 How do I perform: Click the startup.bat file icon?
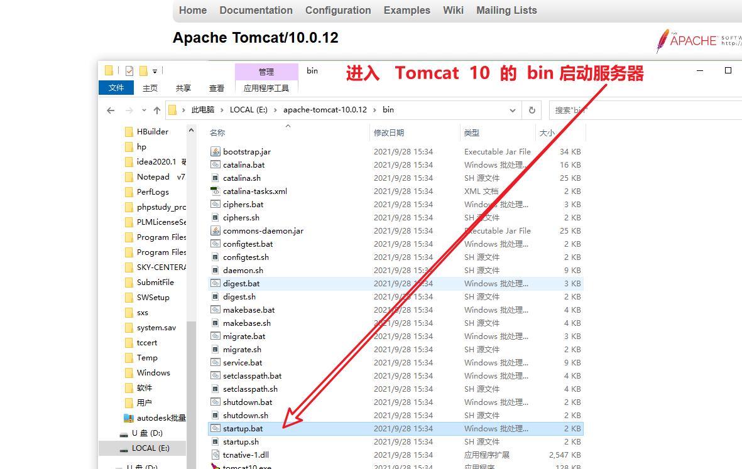[x=216, y=428]
